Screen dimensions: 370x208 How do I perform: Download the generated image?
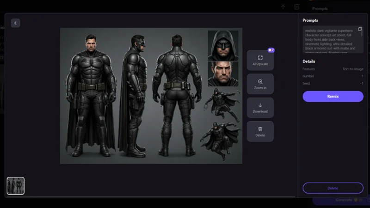(260, 108)
